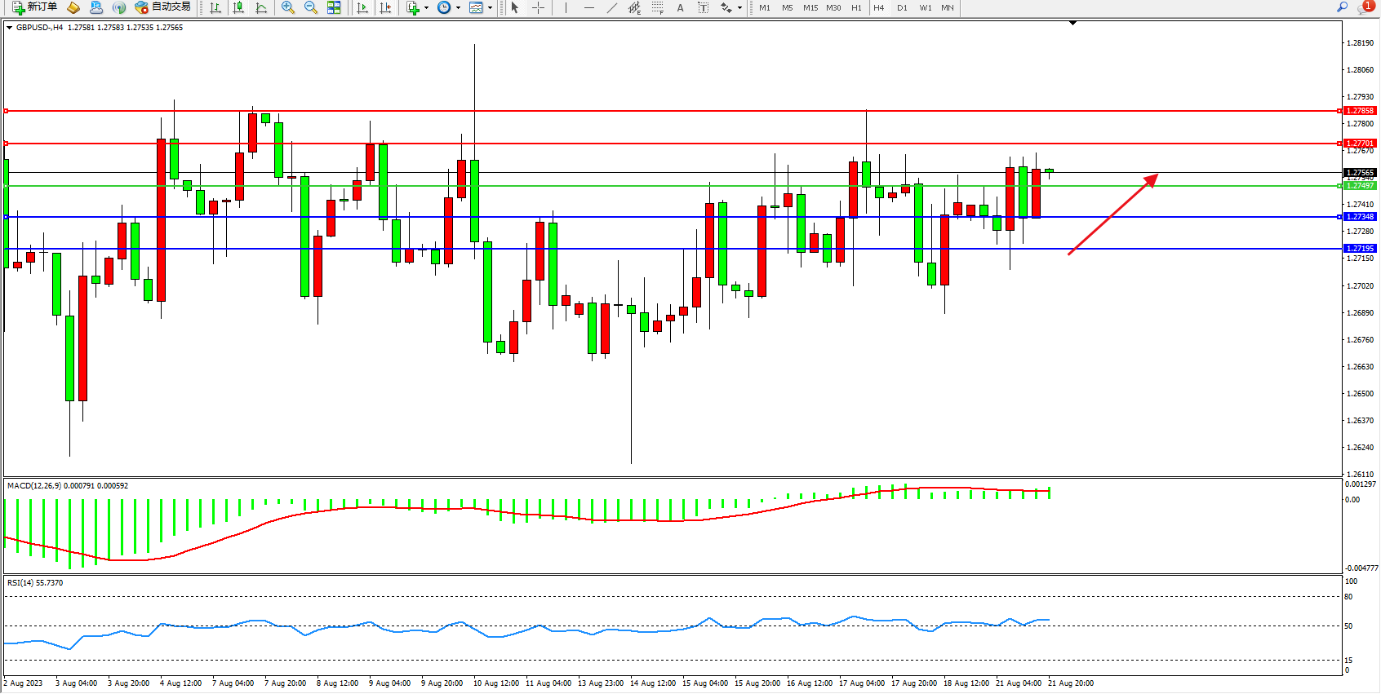Click the tile windows icon
Screen dimensions: 1381x694
(x=334, y=7)
